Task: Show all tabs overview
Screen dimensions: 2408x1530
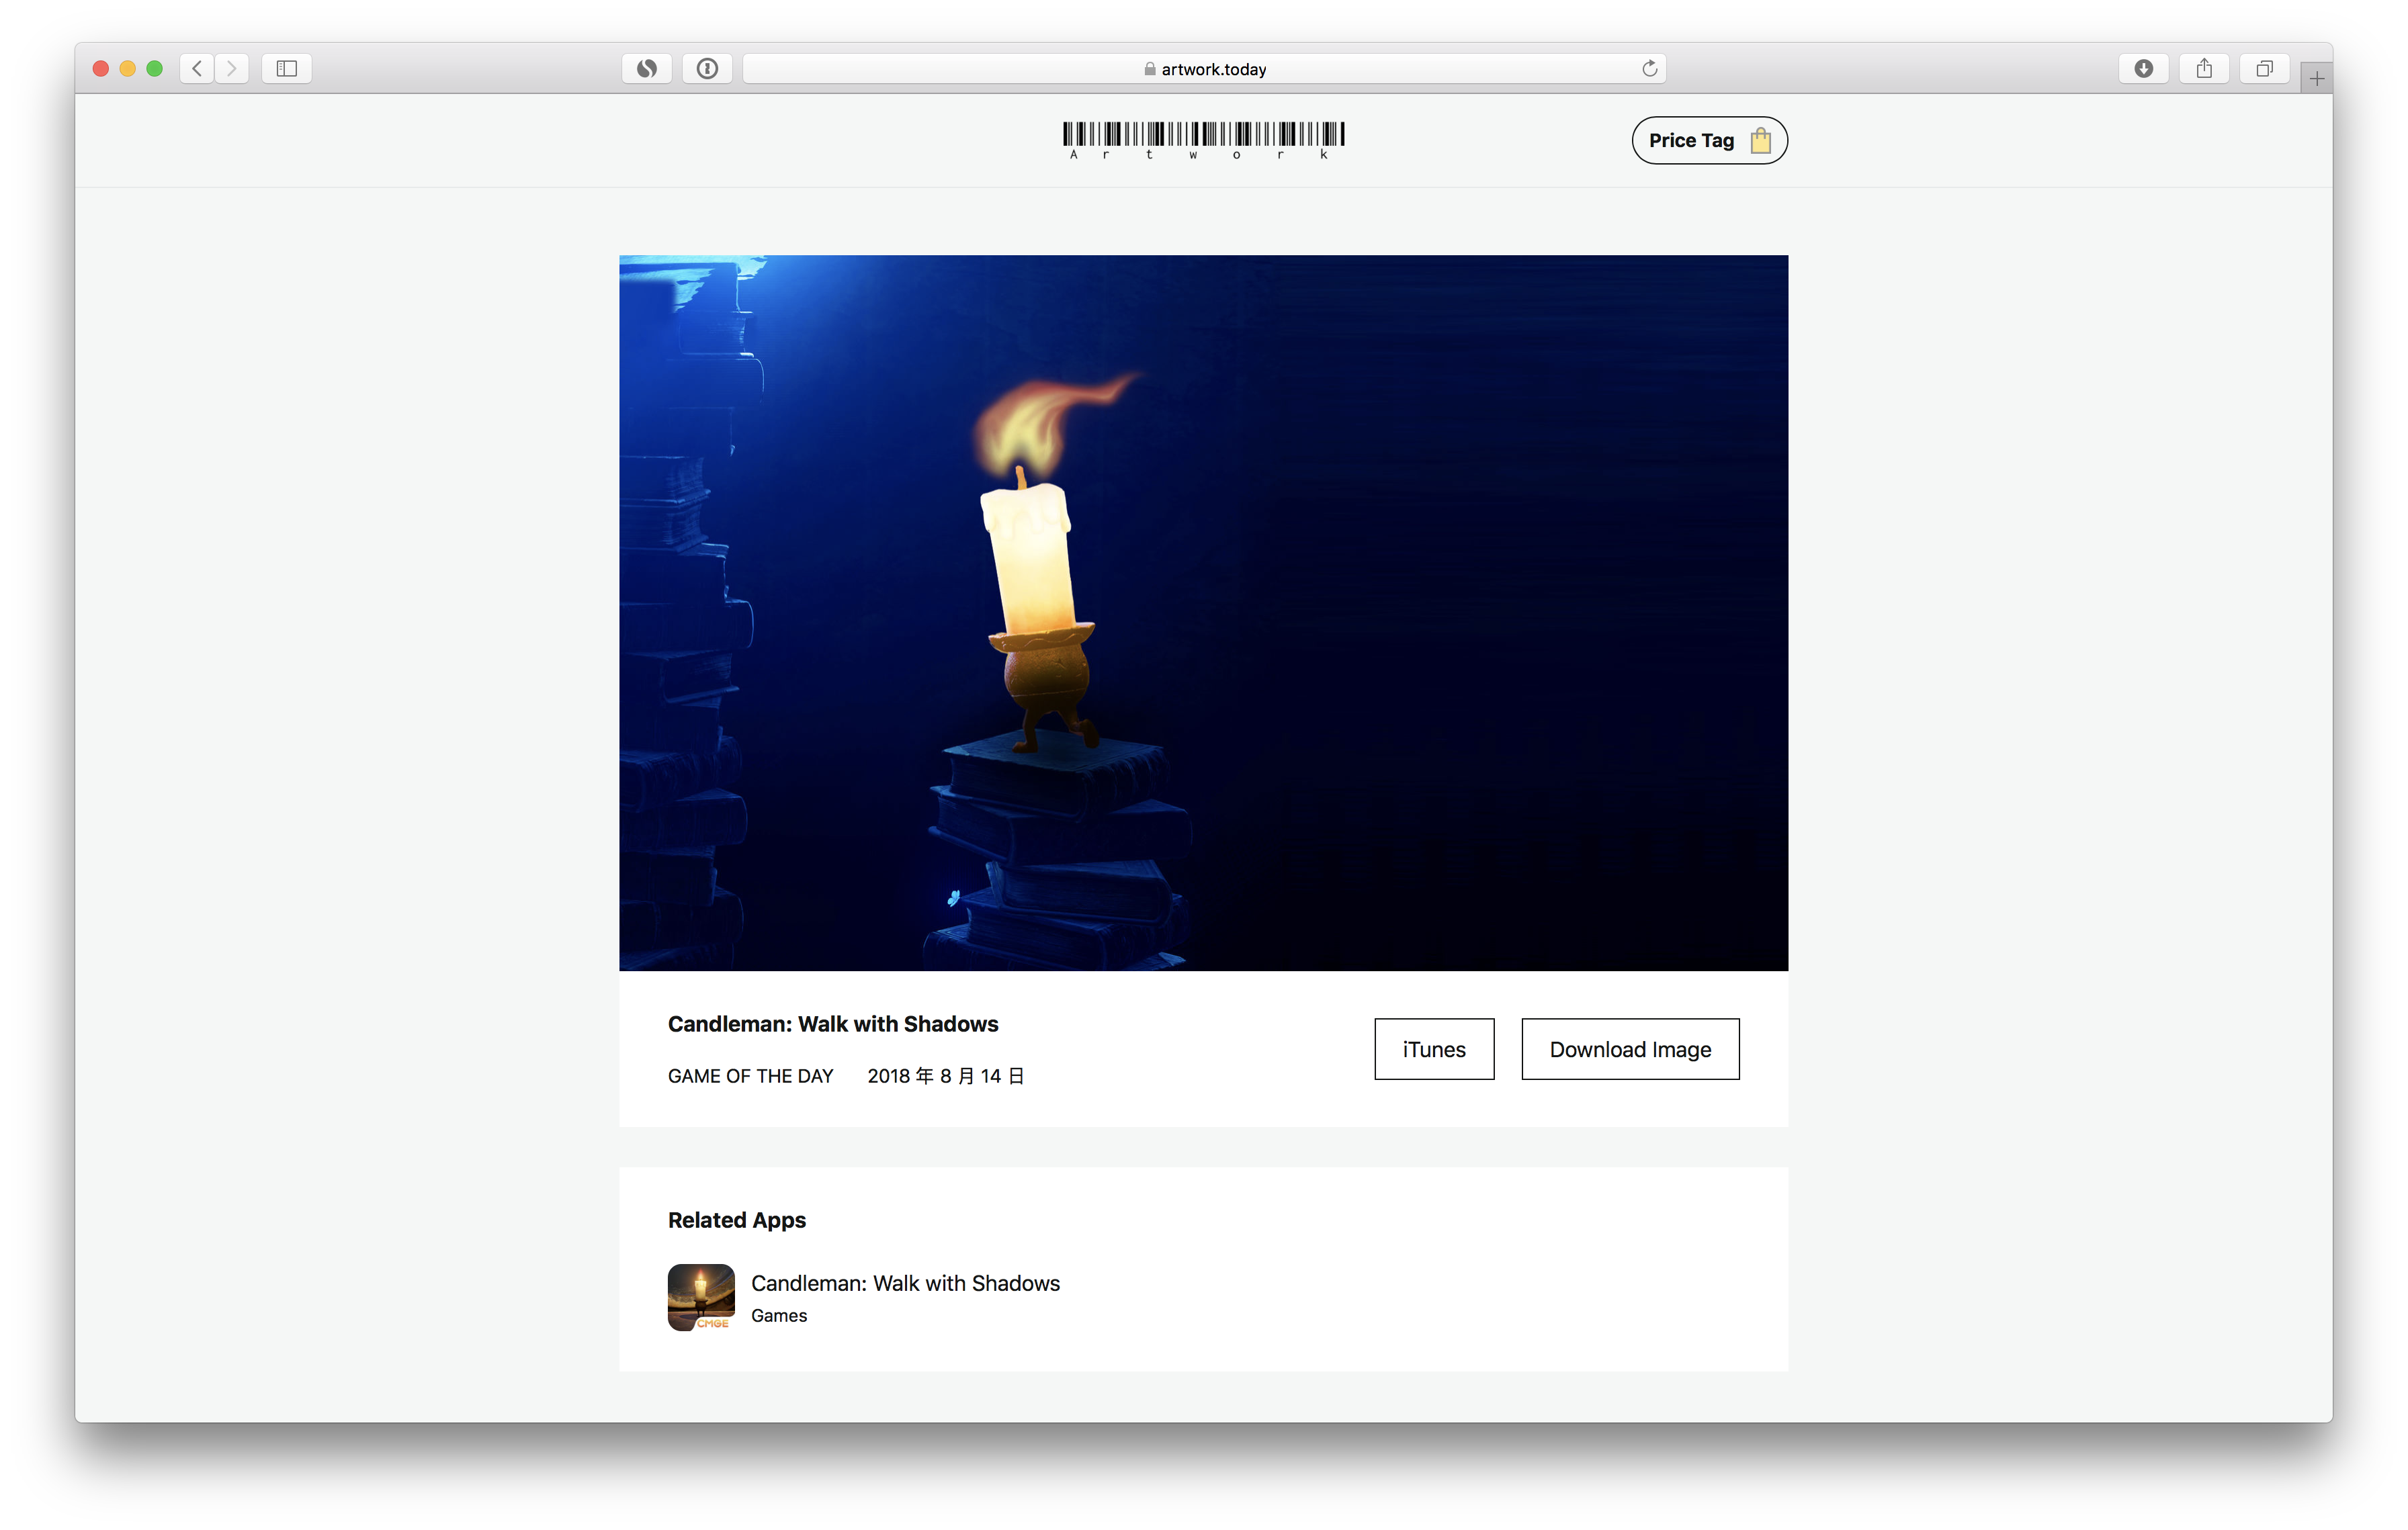Action: [2264, 68]
